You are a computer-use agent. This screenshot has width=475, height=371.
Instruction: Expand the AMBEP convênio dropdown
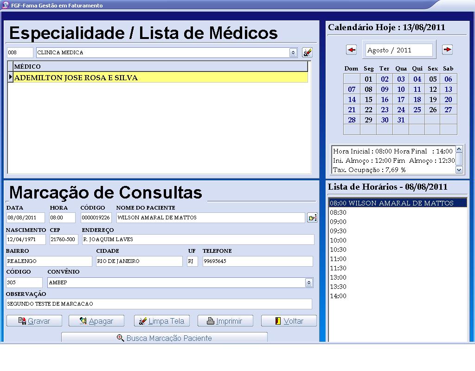click(x=308, y=282)
